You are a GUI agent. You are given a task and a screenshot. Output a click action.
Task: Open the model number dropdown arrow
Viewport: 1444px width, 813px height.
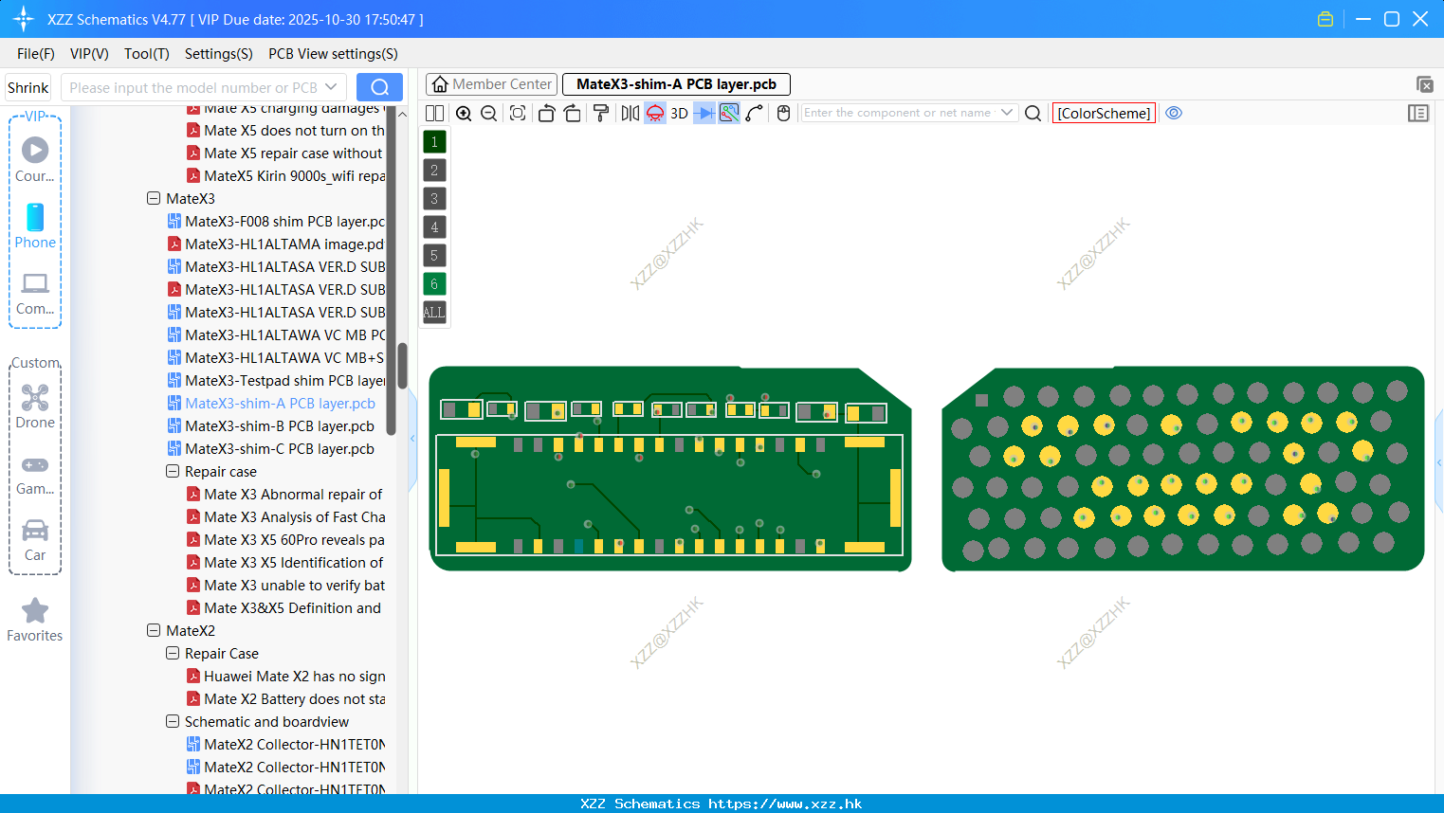pyautogui.click(x=331, y=87)
